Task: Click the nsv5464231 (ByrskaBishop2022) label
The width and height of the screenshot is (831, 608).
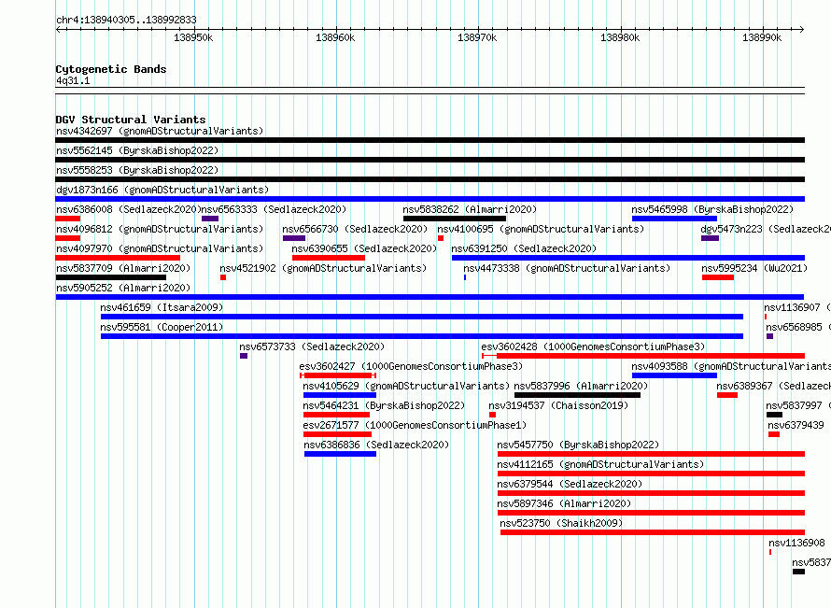Action: [384, 405]
